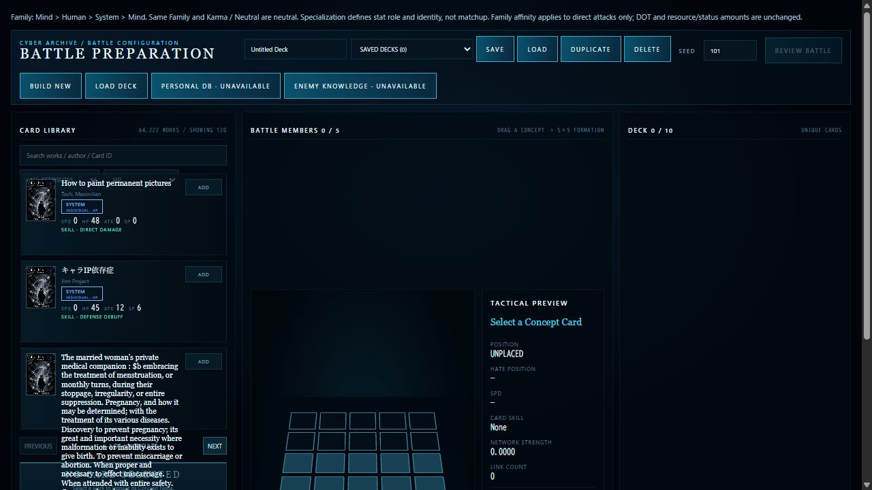Click the SYSTEM tag on キャラIP依存症

pos(82,293)
